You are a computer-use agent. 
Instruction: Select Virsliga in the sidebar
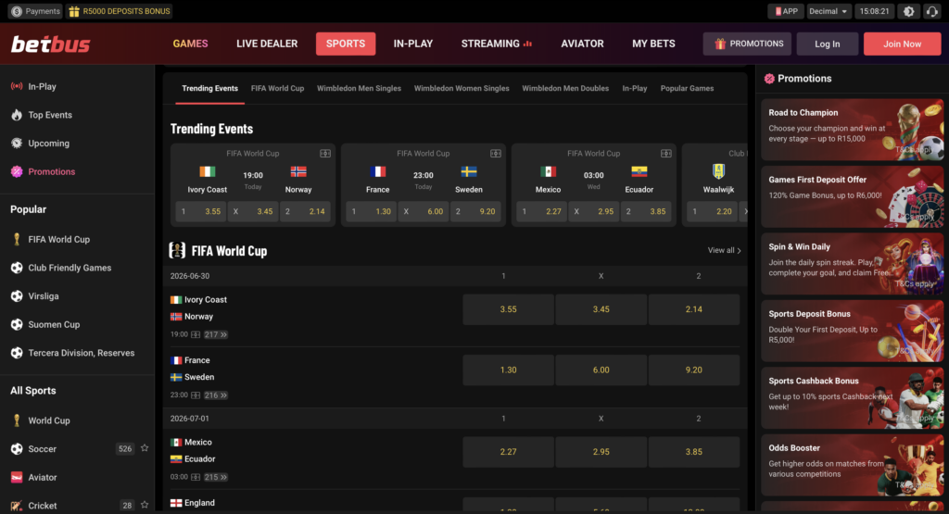point(77,296)
